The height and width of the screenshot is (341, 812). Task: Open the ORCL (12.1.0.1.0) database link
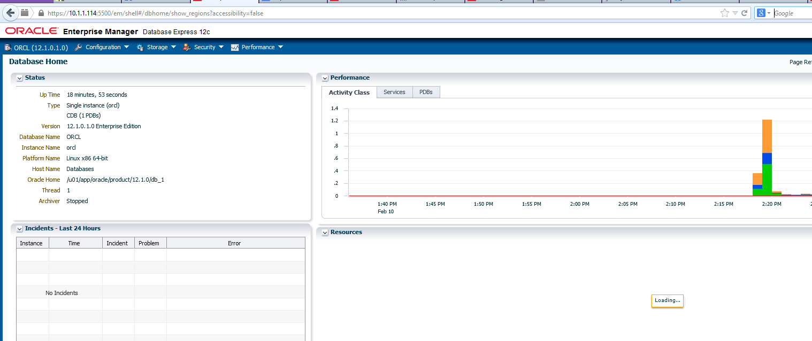click(41, 48)
